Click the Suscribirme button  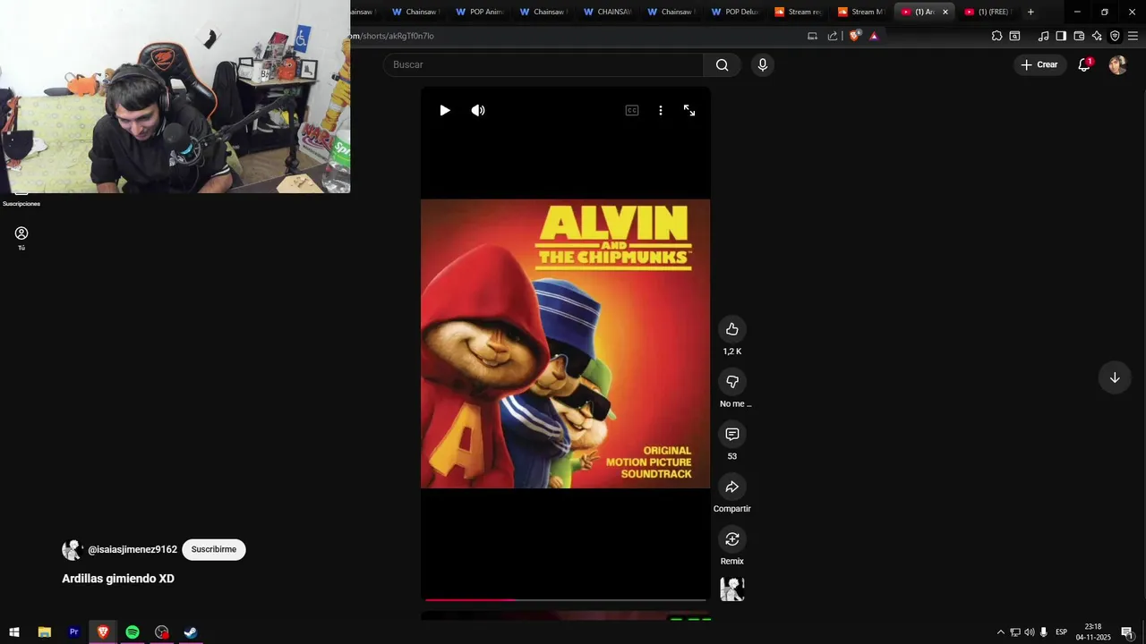214,549
